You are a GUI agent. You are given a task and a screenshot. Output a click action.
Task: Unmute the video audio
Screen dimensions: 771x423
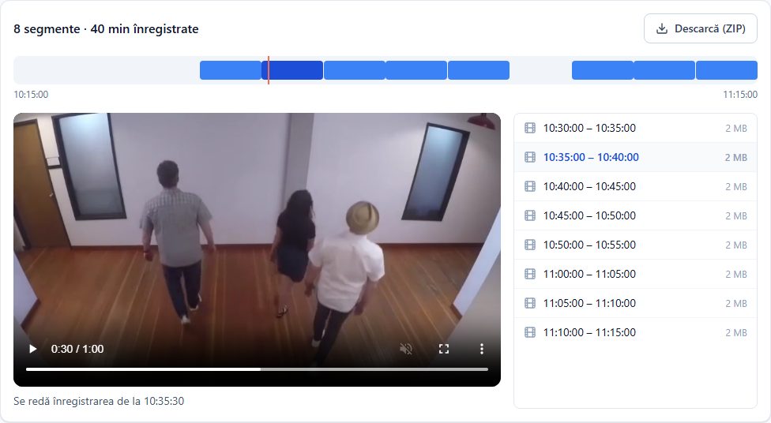(x=406, y=349)
